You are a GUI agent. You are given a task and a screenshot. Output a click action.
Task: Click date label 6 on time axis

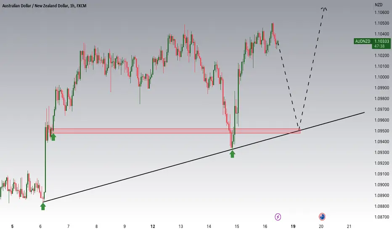[40, 226]
